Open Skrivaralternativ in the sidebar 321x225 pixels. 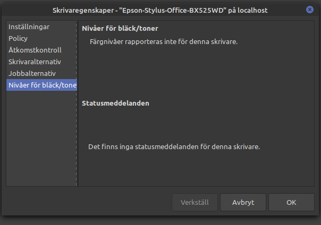coord(41,62)
